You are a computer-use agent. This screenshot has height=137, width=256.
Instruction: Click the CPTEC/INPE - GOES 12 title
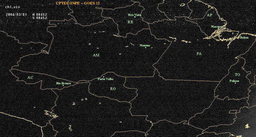(x=77, y=3)
